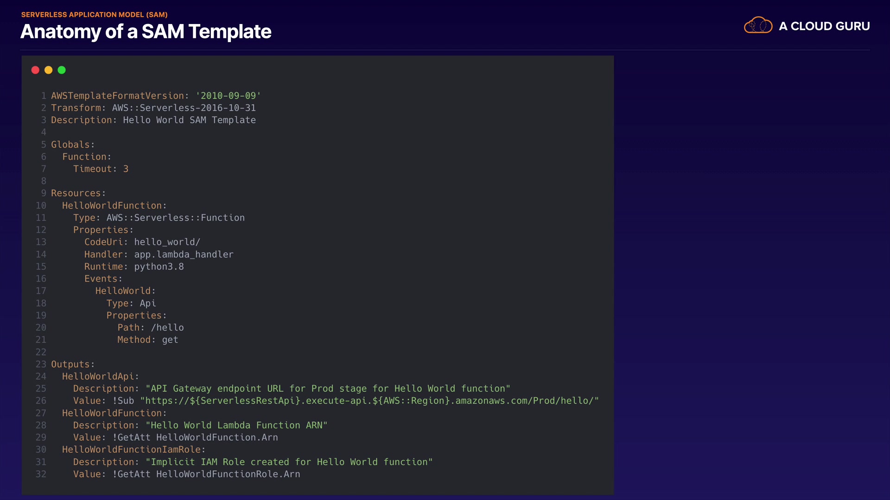The height and width of the screenshot is (500, 890).
Task: Select the AWSTemplateFormatVersion key on line 1
Action: tap(118, 96)
